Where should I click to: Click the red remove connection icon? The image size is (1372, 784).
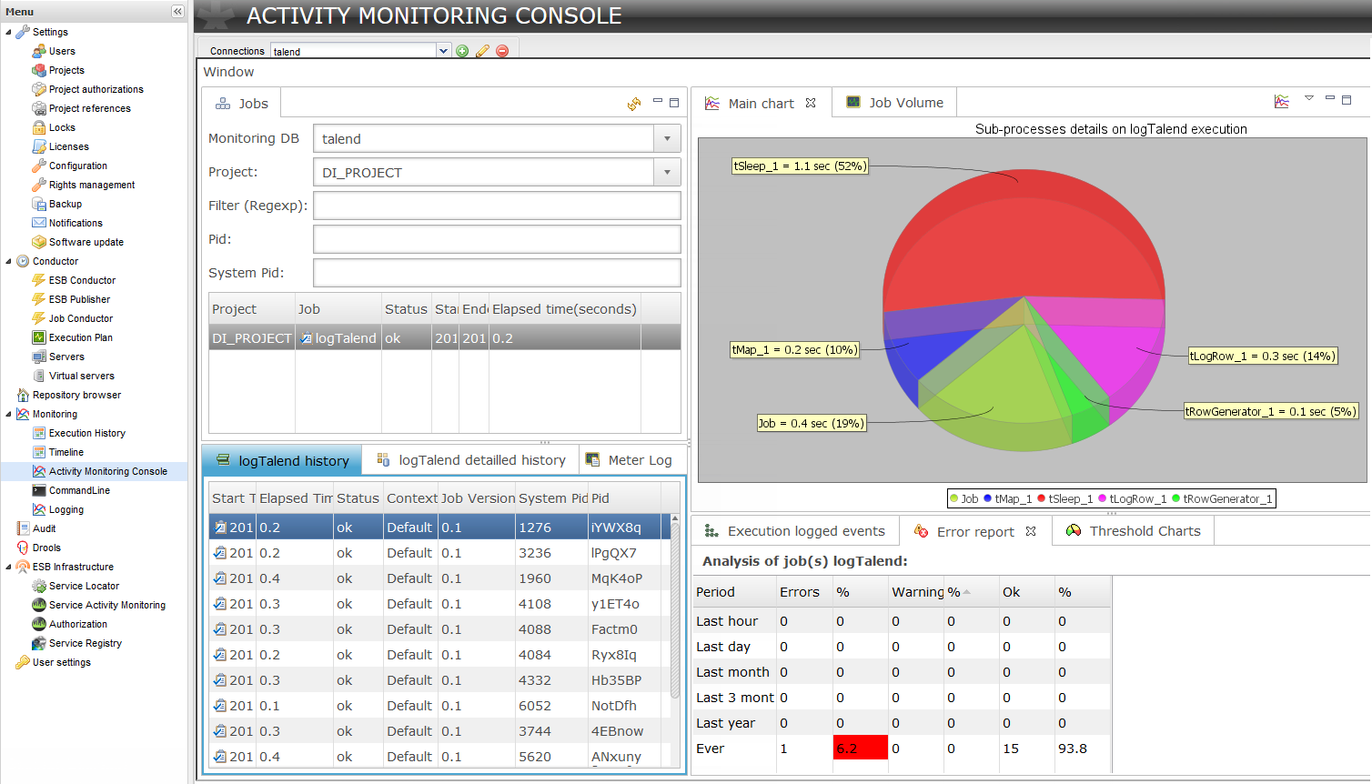pos(502,51)
